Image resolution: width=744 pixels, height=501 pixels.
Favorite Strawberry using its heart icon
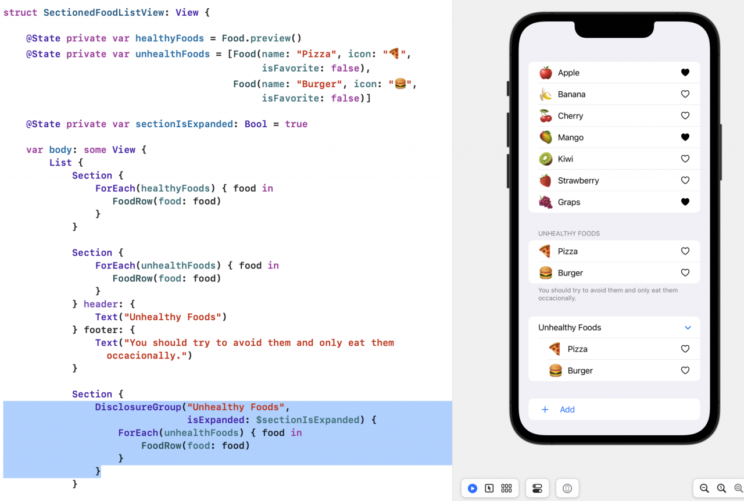click(685, 180)
